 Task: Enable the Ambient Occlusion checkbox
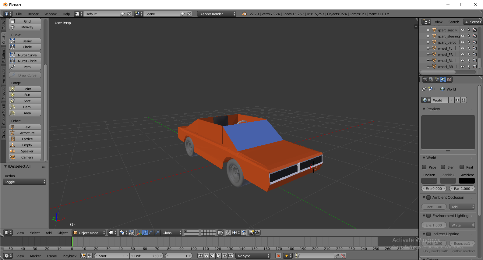[428, 198]
